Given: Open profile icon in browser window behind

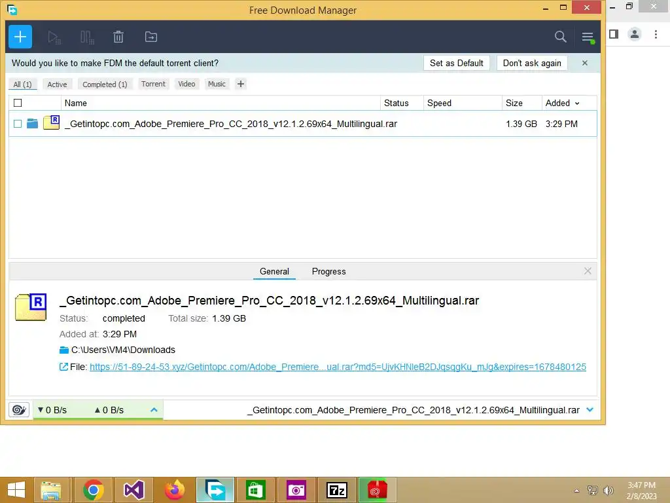Looking at the screenshot, I should (635, 34).
